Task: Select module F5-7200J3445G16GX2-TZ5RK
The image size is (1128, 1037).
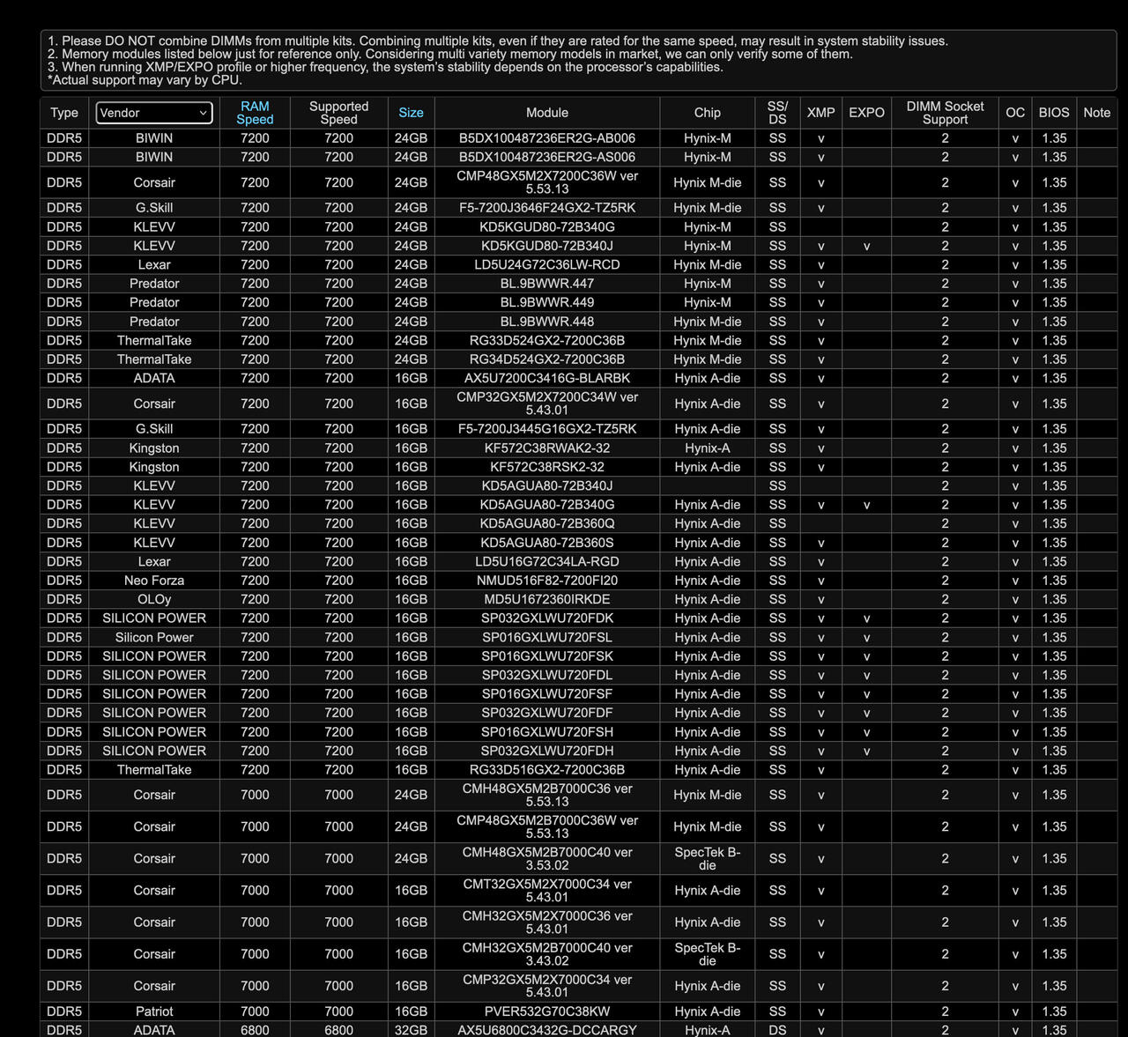Action: pyautogui.click(x=547, y=429)
